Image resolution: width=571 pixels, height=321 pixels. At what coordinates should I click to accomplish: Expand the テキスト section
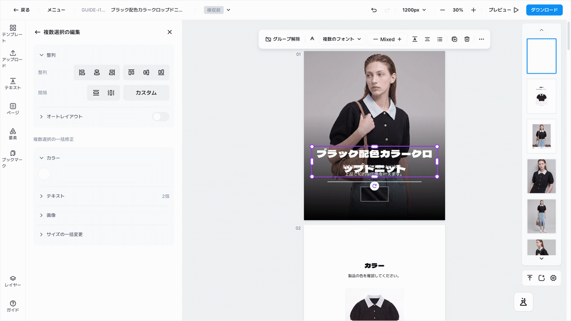(41, 196)
